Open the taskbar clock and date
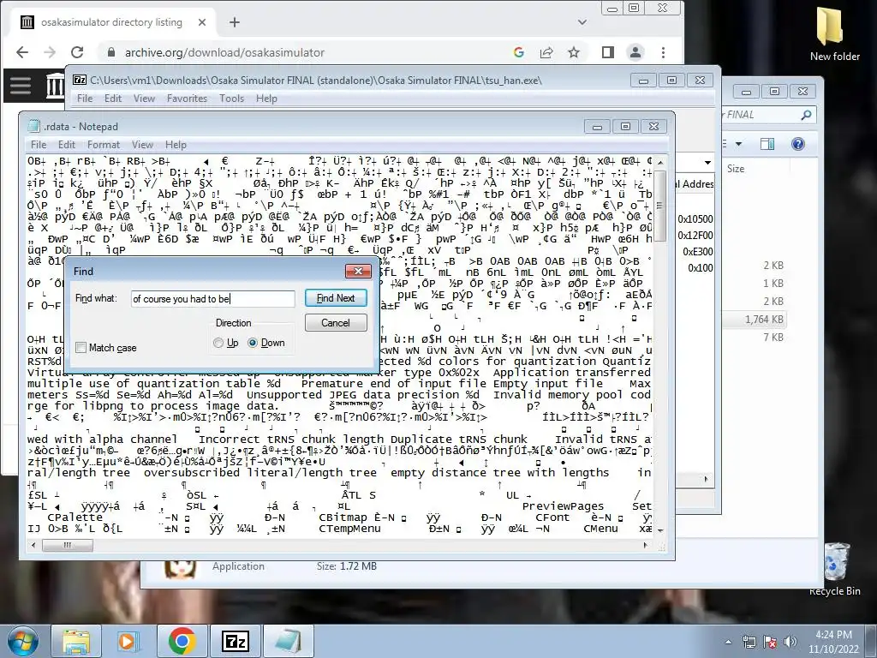Screen dimensions: 877x658 point(833,642)
